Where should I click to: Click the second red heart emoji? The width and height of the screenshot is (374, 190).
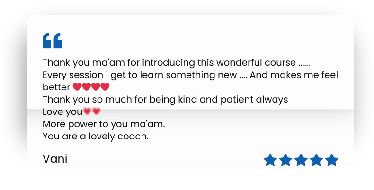[x=87, y=87]
